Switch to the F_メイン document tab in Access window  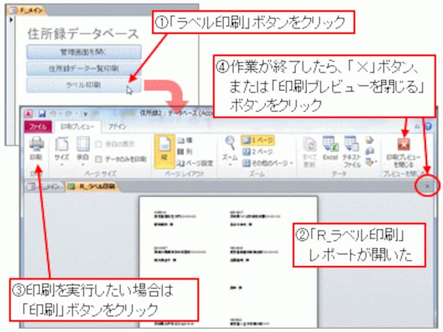[44, 186]
